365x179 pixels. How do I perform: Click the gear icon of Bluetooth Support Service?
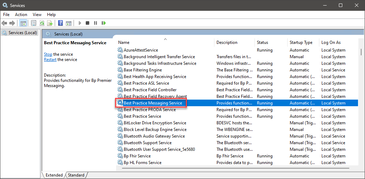[x=120, y=143]
